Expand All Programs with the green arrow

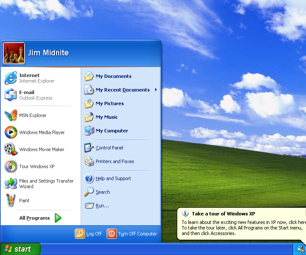58,218
